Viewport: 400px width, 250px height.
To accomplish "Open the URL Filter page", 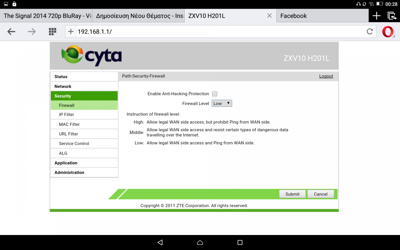I will coord(84,134).
